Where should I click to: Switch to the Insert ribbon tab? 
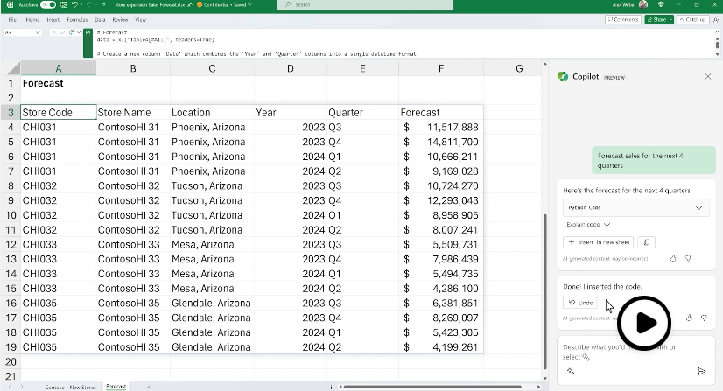[53, 20]
